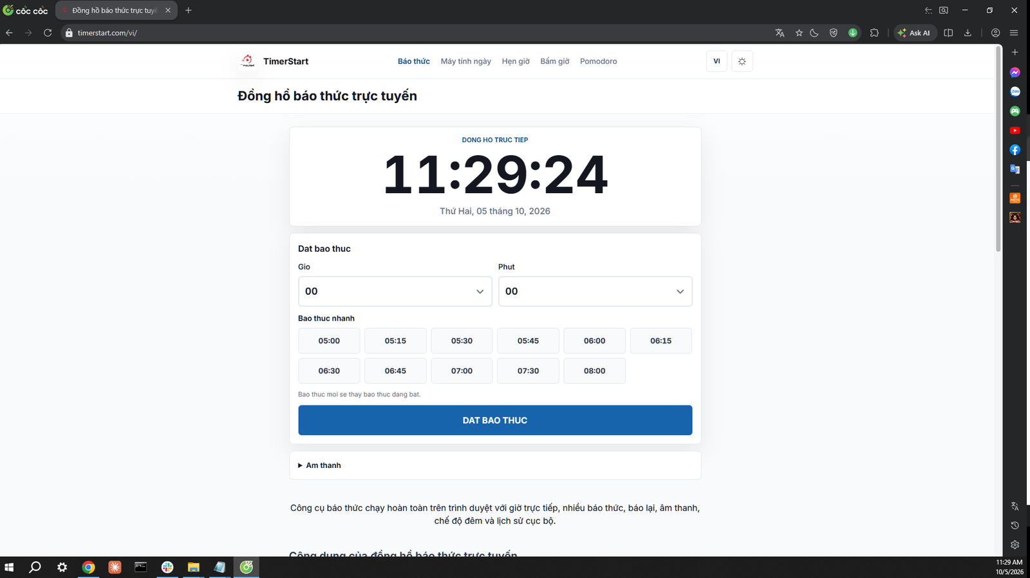Viewport: 1030px width, 578px height.
Task: Open a new browser tab with plus
Action: [189, 10]
